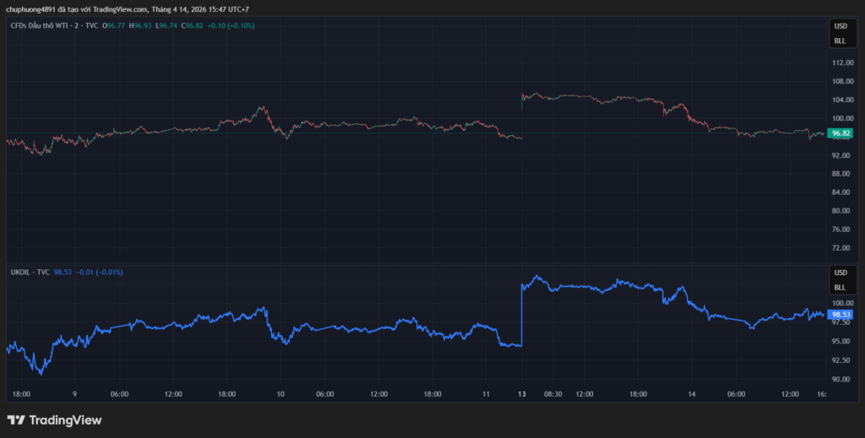Click the date 10 marker on time axis

pyautogui.click(x=280, y=394)
